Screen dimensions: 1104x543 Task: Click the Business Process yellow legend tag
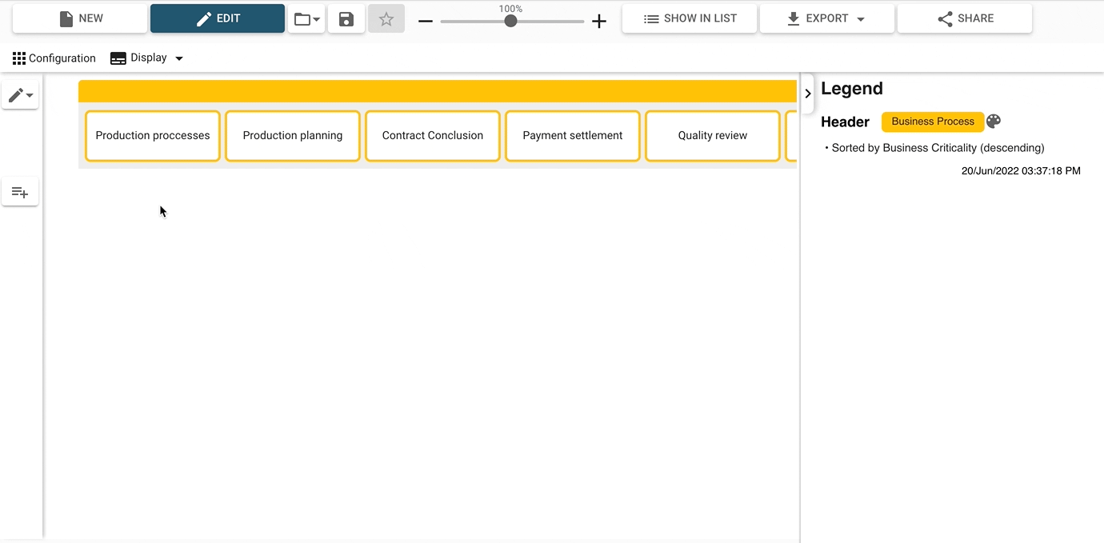coord(932,122)
